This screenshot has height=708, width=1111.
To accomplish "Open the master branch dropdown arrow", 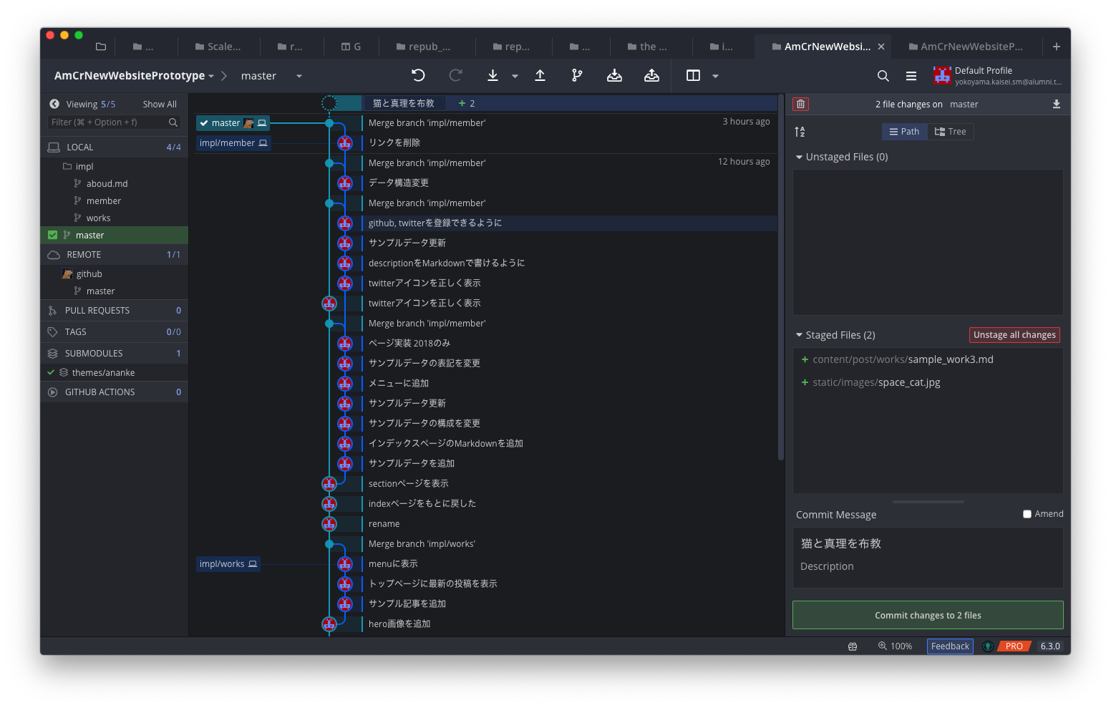I will (x=299, y=76).
